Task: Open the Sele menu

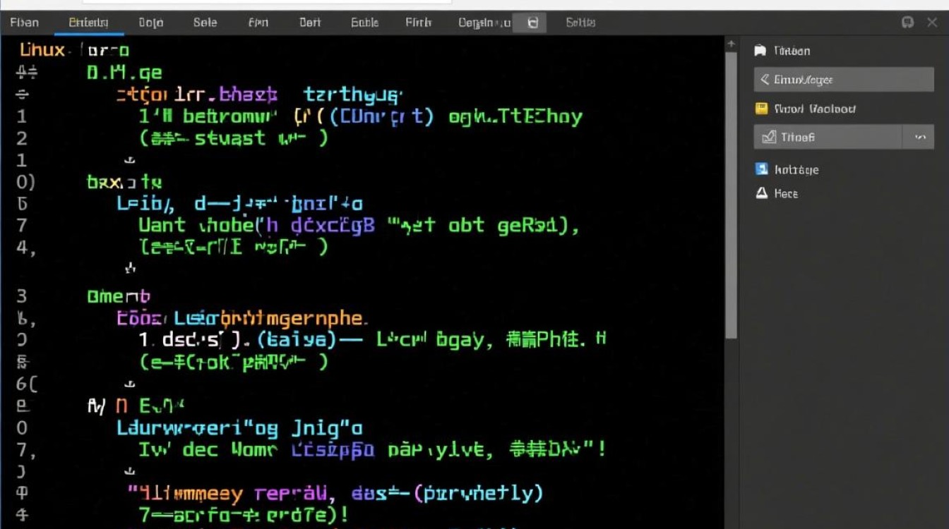Action: (x=204, y=22)
